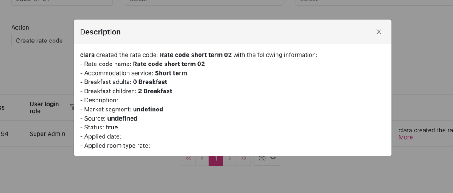Open the More link in the description column
The image size is (453, 193).
coord(405,137)
